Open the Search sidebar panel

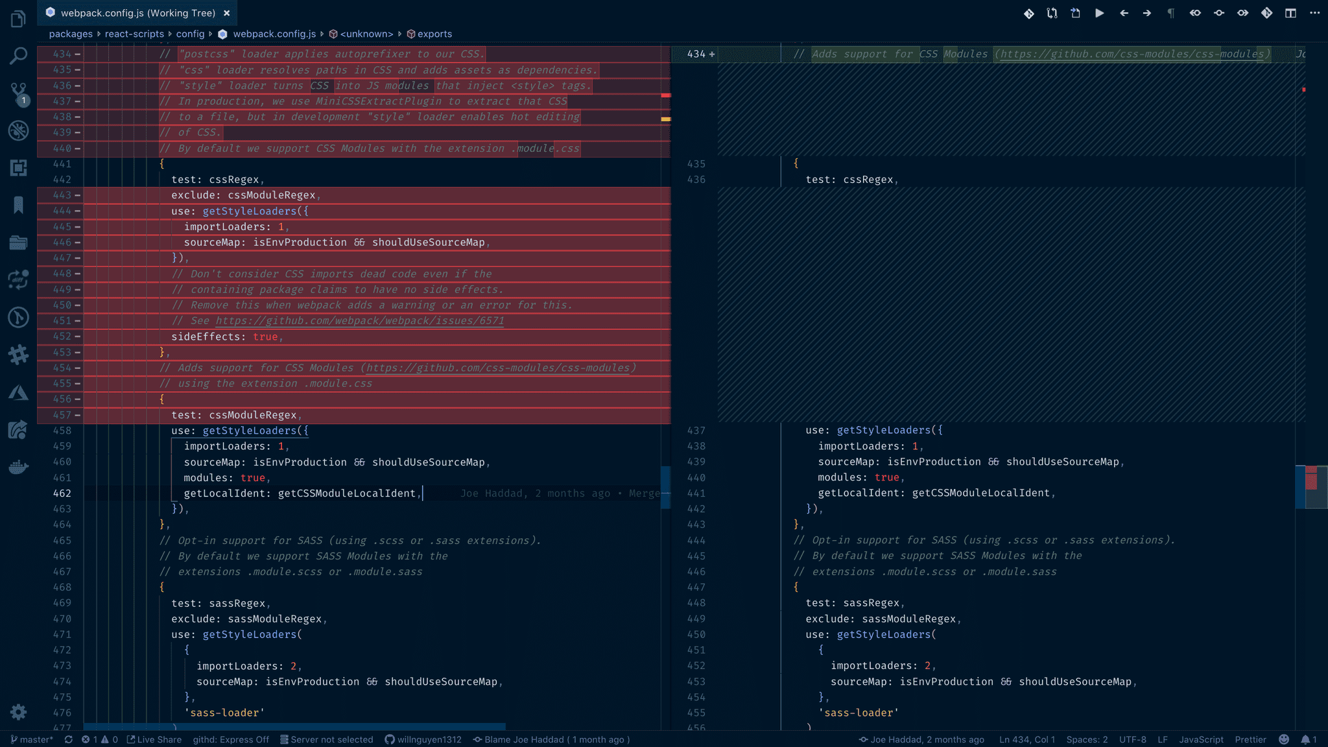click(18, 56)
